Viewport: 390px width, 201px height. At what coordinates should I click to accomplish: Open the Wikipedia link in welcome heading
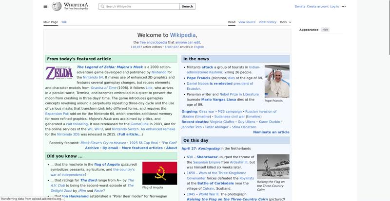(183, 35)
